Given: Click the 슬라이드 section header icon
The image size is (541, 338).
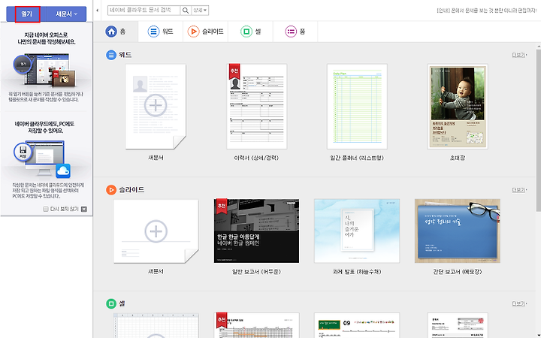Looking at the screenshot, I should pyautogui.click(x=111, y=190).
